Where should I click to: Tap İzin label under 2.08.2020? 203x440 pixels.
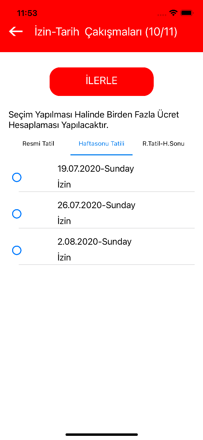tap(64, 258)
